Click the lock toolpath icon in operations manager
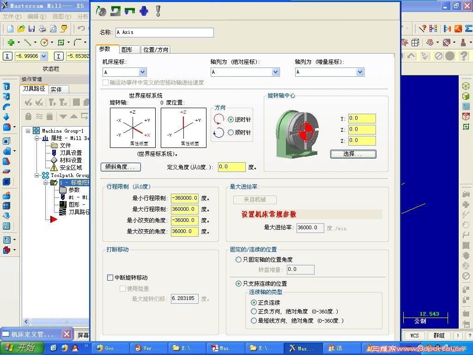473x355 pixels. pos(28,116)
